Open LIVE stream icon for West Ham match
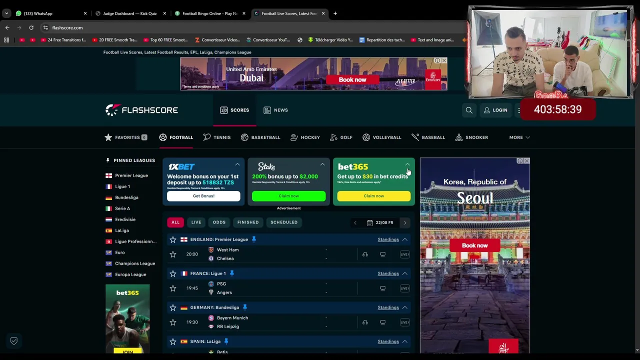 (x=404, y=254)
